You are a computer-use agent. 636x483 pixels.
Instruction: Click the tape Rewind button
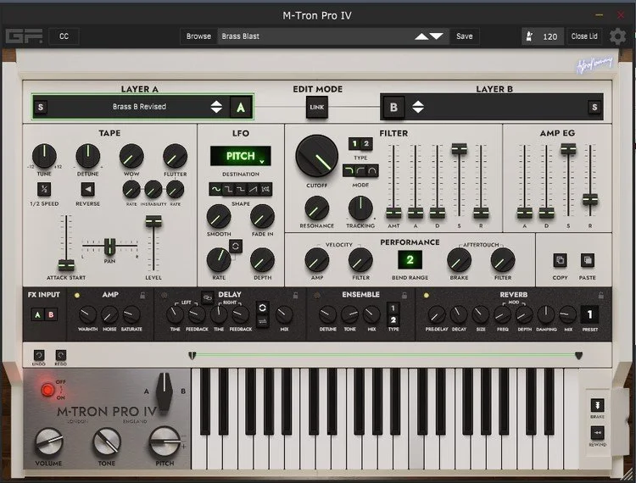pos(597,433)
